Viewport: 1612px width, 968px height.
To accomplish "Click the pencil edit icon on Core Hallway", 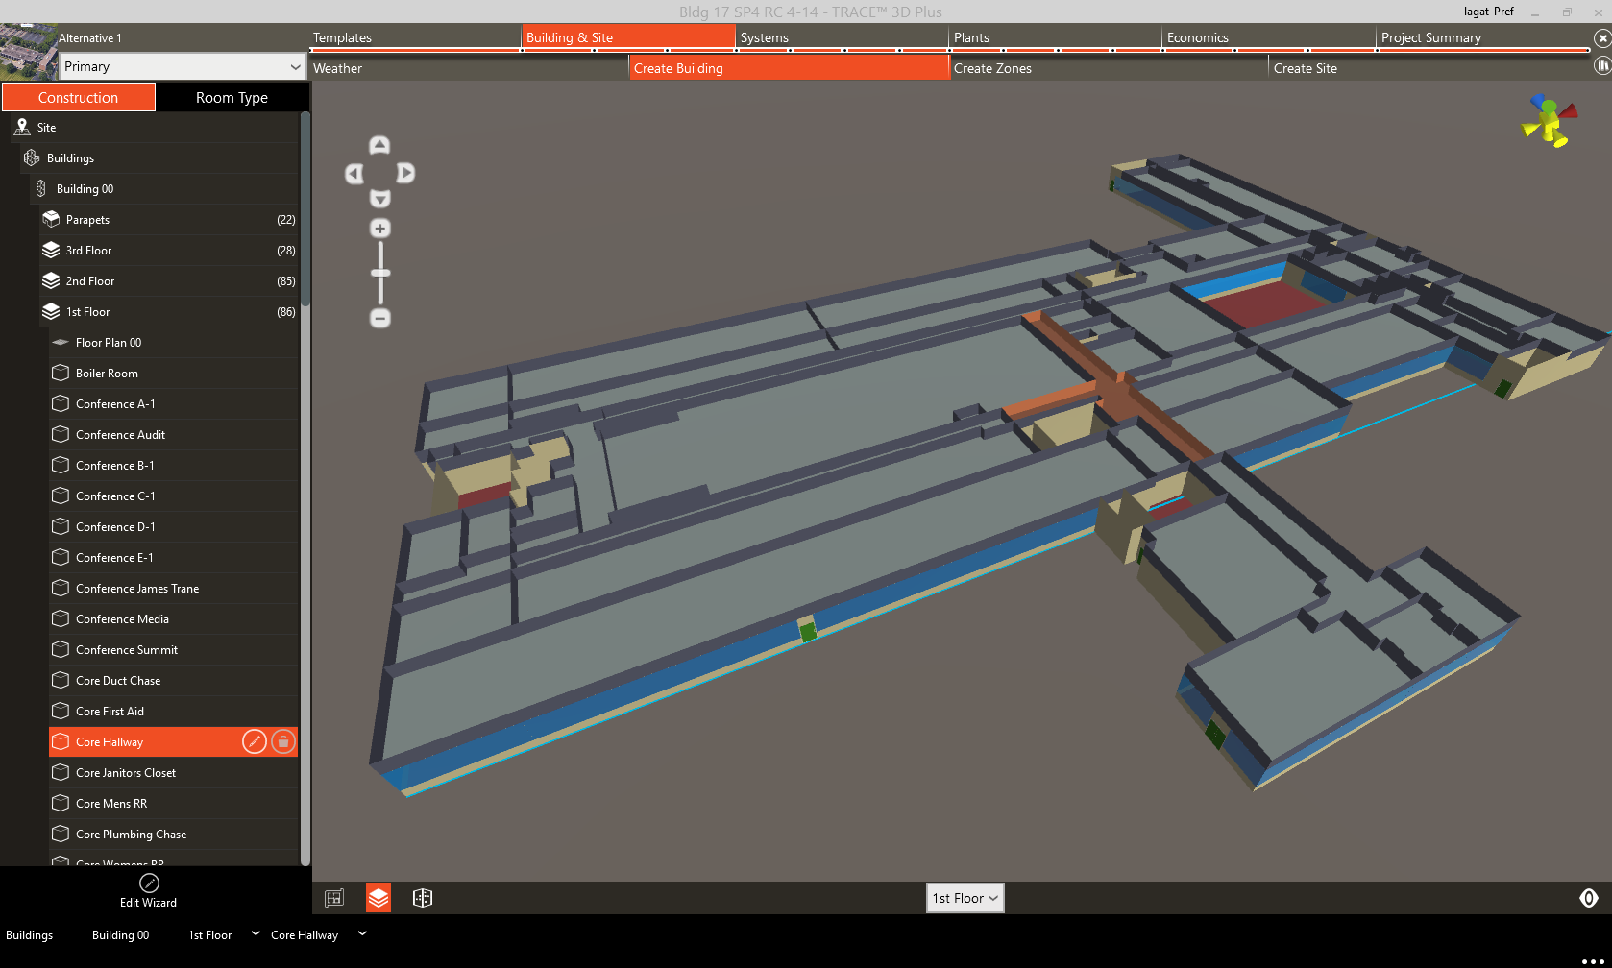I will coord(255,741).
